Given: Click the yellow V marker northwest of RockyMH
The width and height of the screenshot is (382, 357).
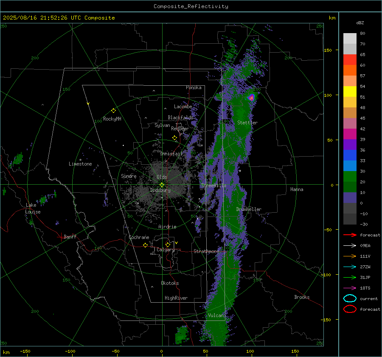Looking at the screenshot, I should (x=88, y=104).
